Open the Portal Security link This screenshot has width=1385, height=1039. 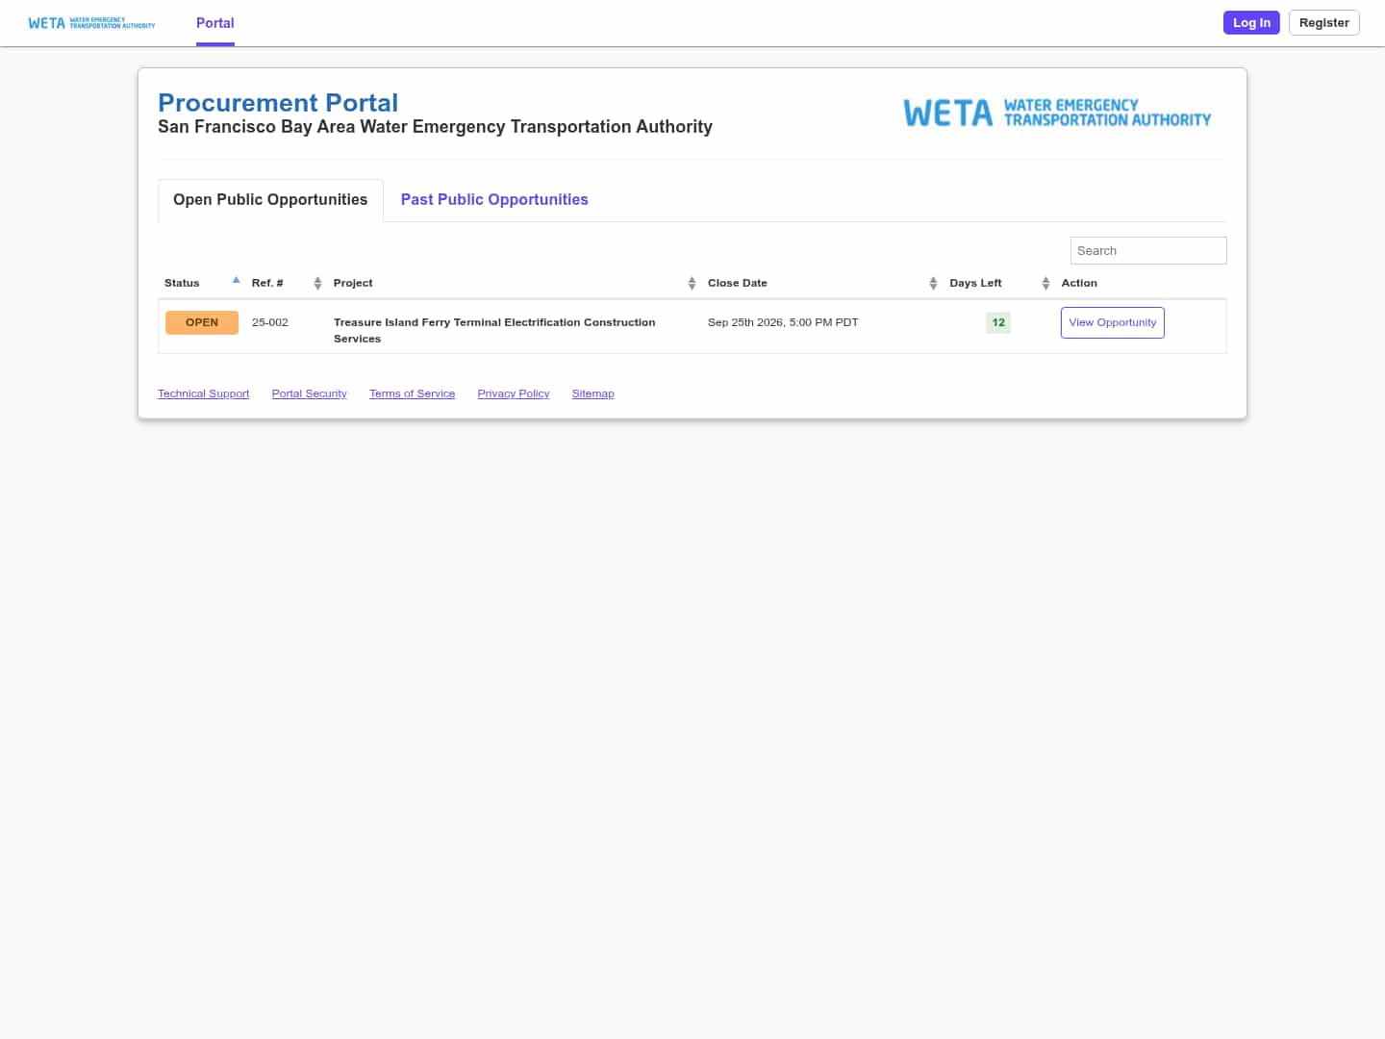point(309,393)
